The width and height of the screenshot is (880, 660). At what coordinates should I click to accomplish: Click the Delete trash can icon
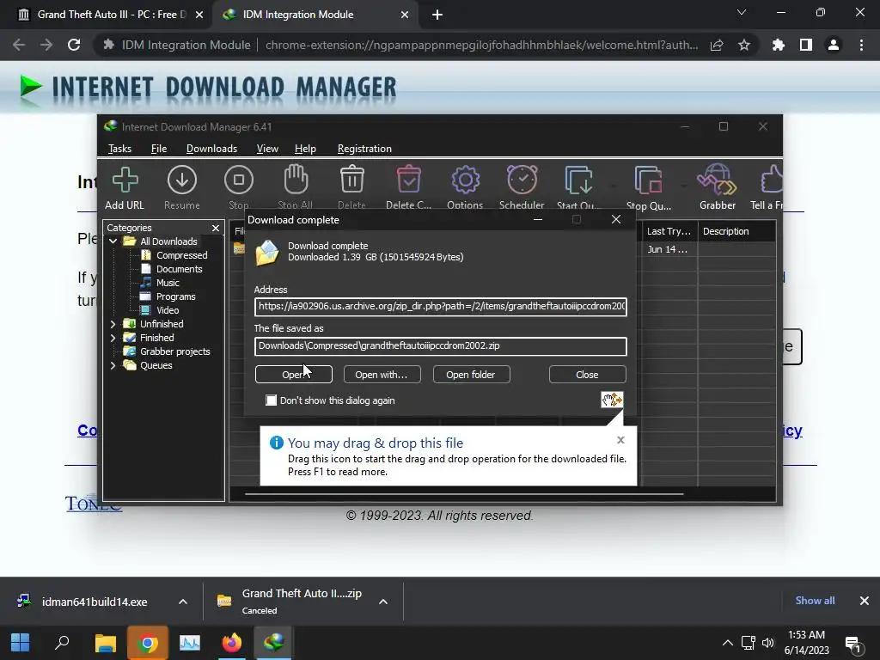(x=351, y=180)
